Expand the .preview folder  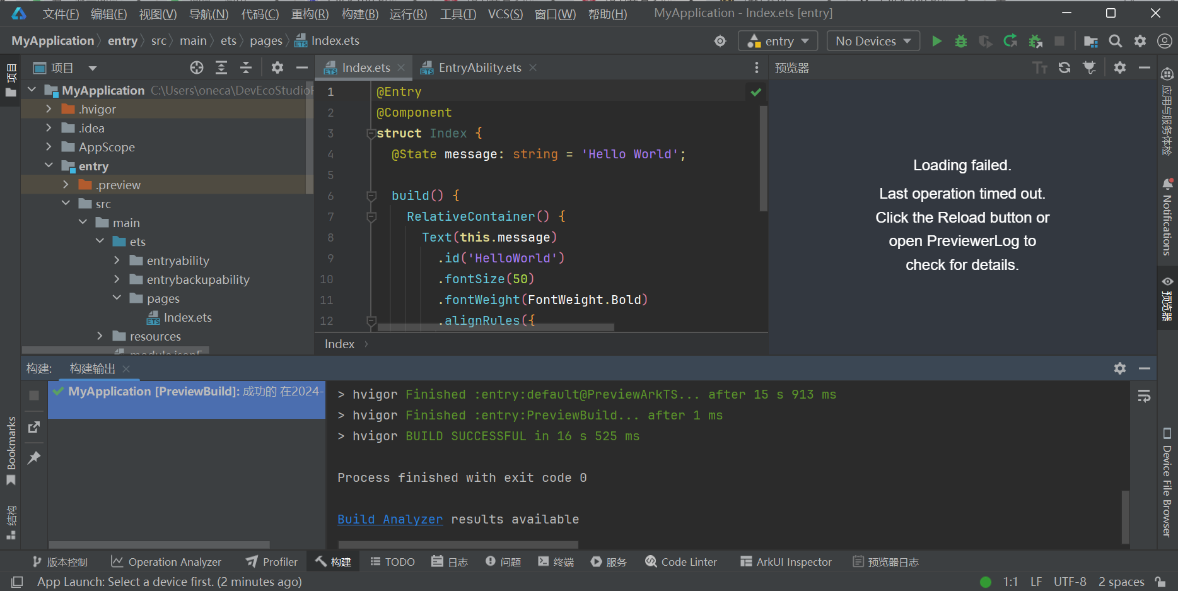66,185
